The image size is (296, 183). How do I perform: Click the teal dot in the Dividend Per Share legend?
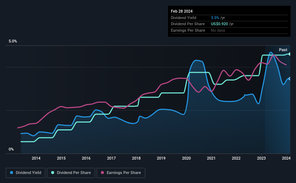tap(52, 173)
